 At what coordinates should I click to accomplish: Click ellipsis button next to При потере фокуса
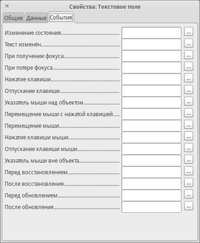(x=188, y=66)
